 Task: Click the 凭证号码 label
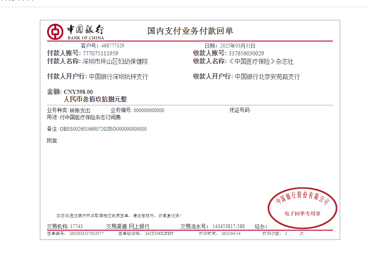[x=240, y=110]
